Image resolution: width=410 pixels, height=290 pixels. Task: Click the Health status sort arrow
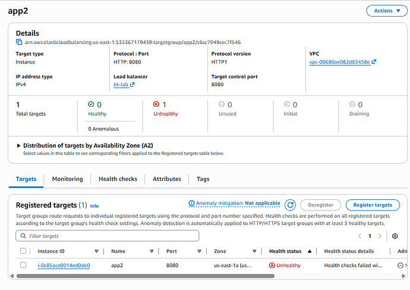[310, 251]
